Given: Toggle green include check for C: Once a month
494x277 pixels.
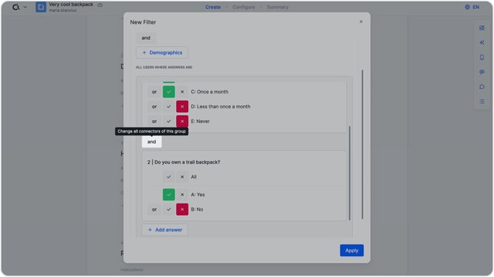Looking at the screenshot, I should [169, 92].
